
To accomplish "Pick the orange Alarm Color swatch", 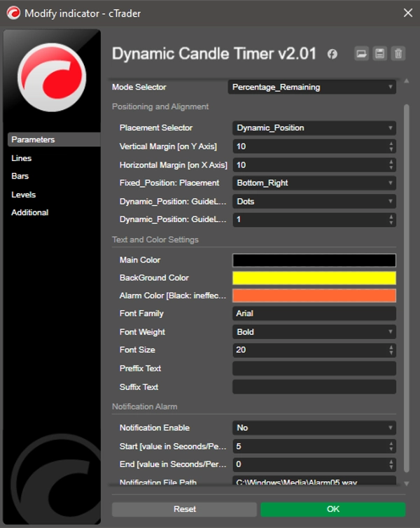I will (314, 296).
